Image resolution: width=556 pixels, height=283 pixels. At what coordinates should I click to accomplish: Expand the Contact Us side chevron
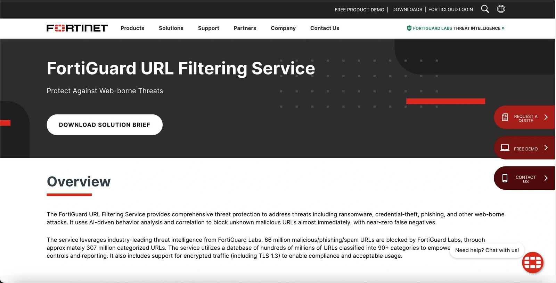point(546,178)
